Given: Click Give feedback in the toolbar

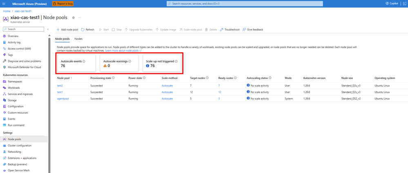Looking at the screenshot, I should pos(253,30).
